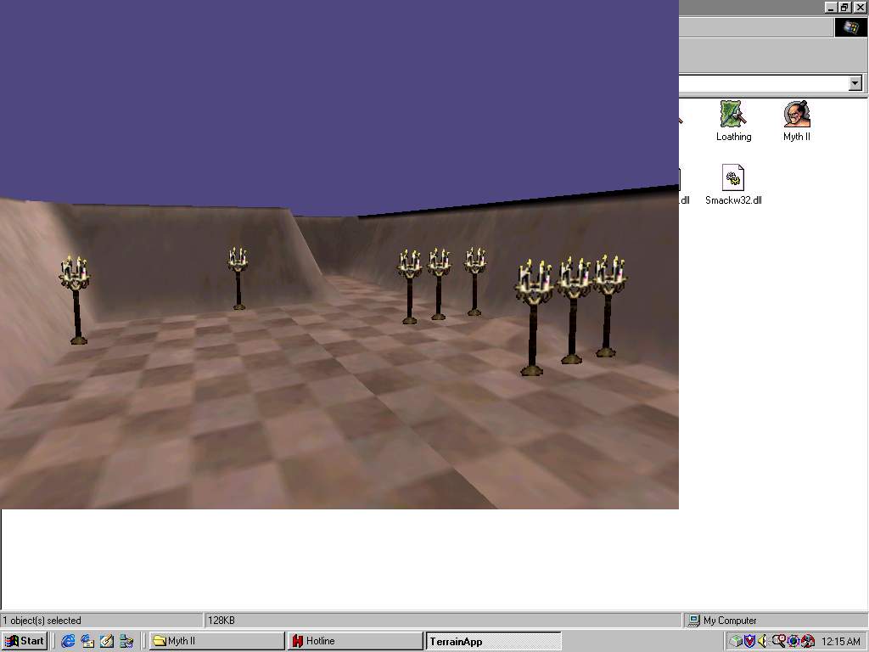Image resolution: width=869 pixels, height=652 pixels.
Task: Minimize the Explorer window
Action: point(831,7)
